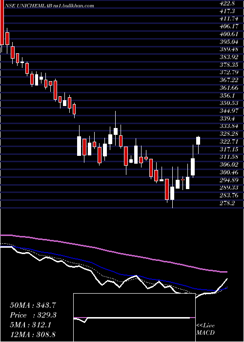This screenshot has height=342, width=244.
Task: Select the 422.8 price axis label
Action: pos(228,3)
